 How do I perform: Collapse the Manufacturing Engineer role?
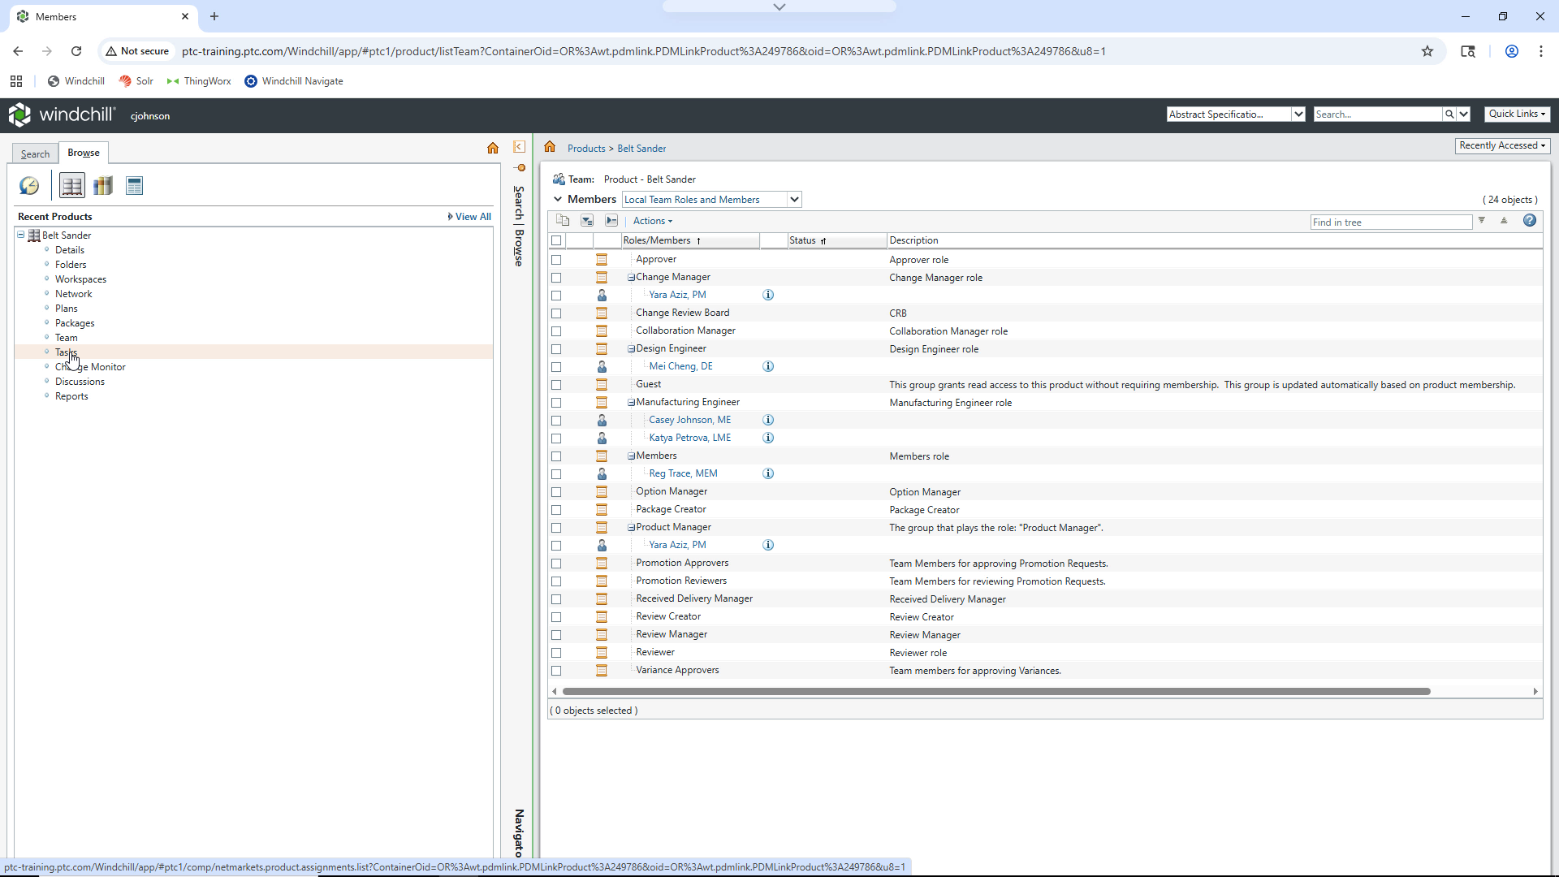pos(631,403)
